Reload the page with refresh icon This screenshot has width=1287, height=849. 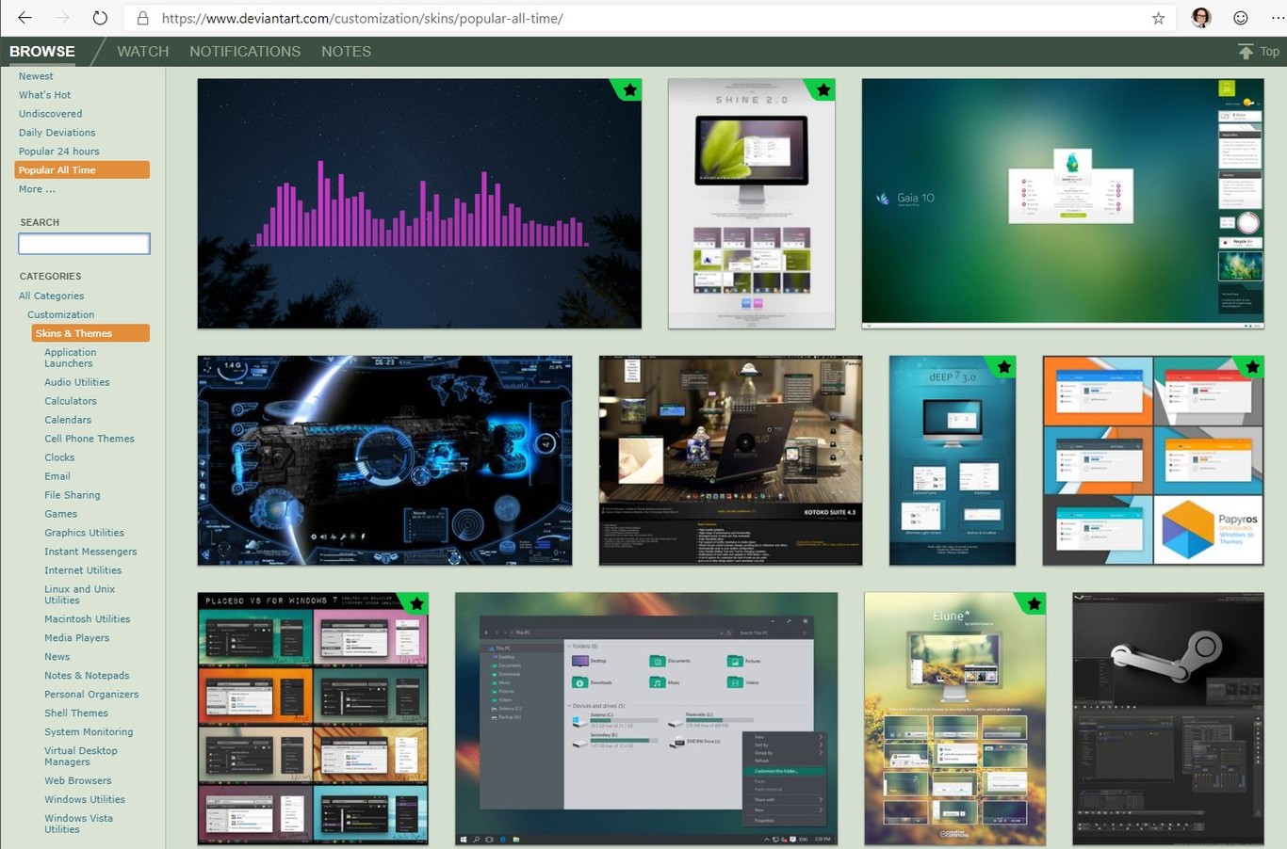point(100,18)
